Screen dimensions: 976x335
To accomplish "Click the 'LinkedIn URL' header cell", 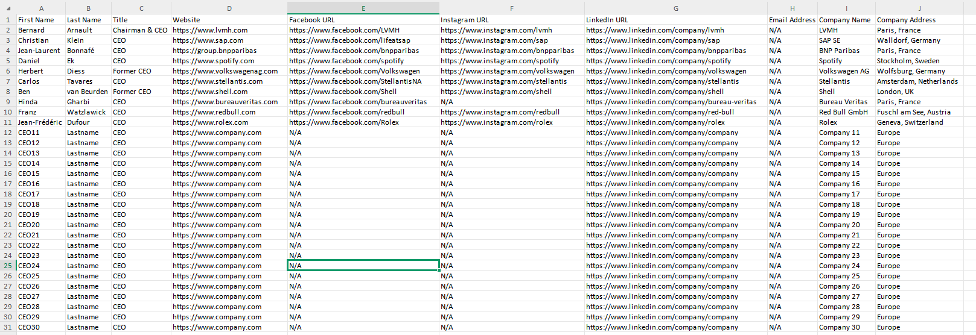I will click(675, 20).
